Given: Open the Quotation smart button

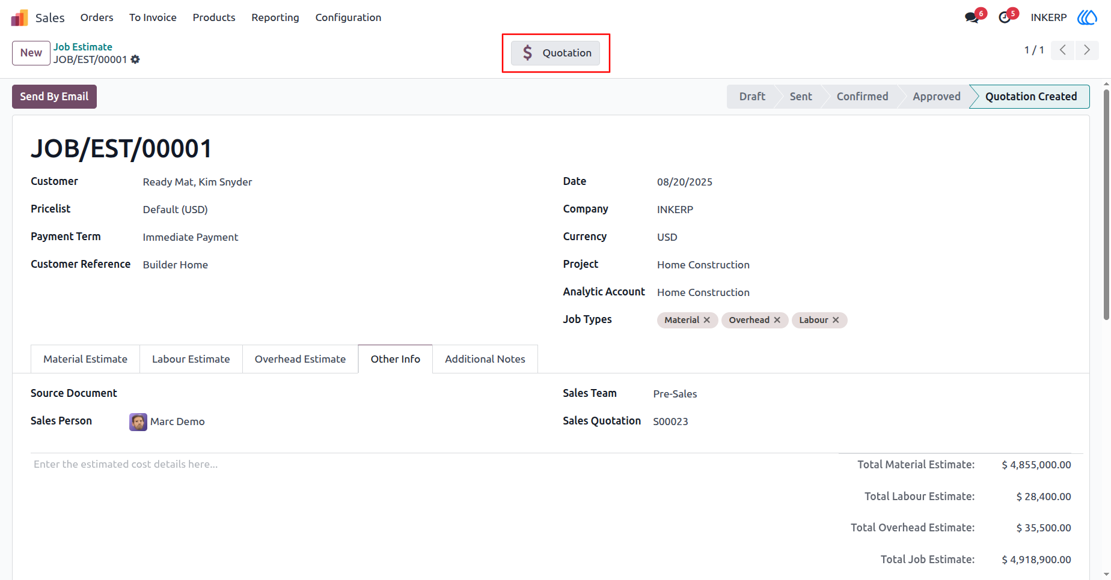Looking at the screenshot, I should click(x=555, y=53).
